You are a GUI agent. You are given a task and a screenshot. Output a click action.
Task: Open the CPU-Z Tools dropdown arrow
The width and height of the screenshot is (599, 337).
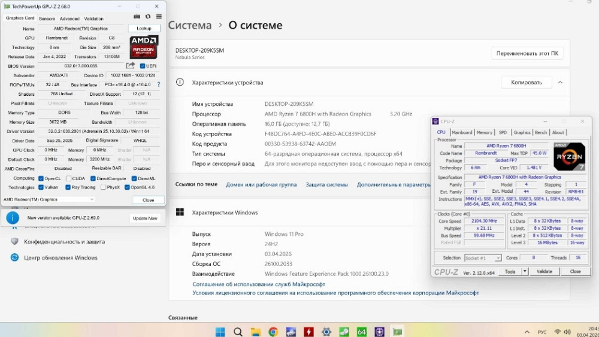(x=525, y=271)
